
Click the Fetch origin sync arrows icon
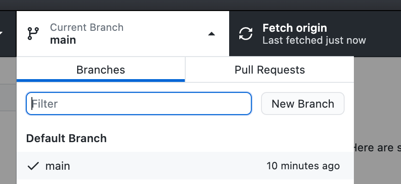pos(246,34)
